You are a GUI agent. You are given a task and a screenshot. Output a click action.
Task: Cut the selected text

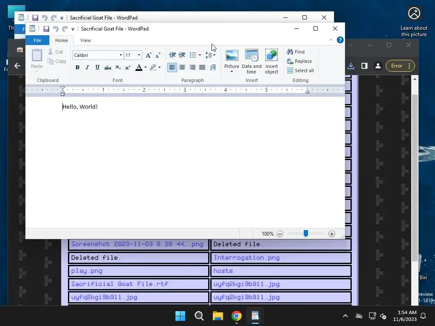[56, 51]
